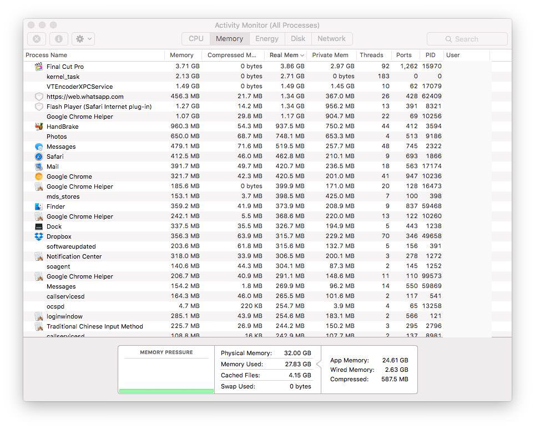Click Final Cut Pro's 3.71 GB memory cell
The height and width of the screenshot is (429, 535).
tap(188, 66)
